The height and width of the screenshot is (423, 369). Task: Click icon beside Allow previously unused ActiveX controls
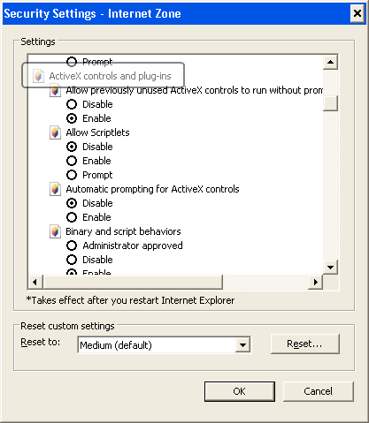click(55, 90)
